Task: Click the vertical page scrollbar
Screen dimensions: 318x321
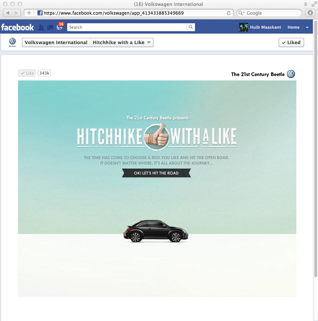Action: (x=315, y=148)
